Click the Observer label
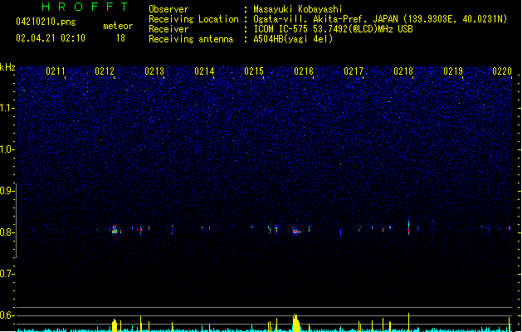This screenshot has width=522, height=332. [168, 9]
